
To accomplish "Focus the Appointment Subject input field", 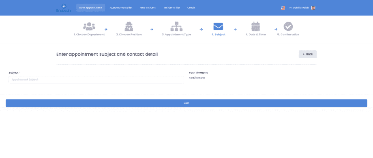I will point(96,80).
